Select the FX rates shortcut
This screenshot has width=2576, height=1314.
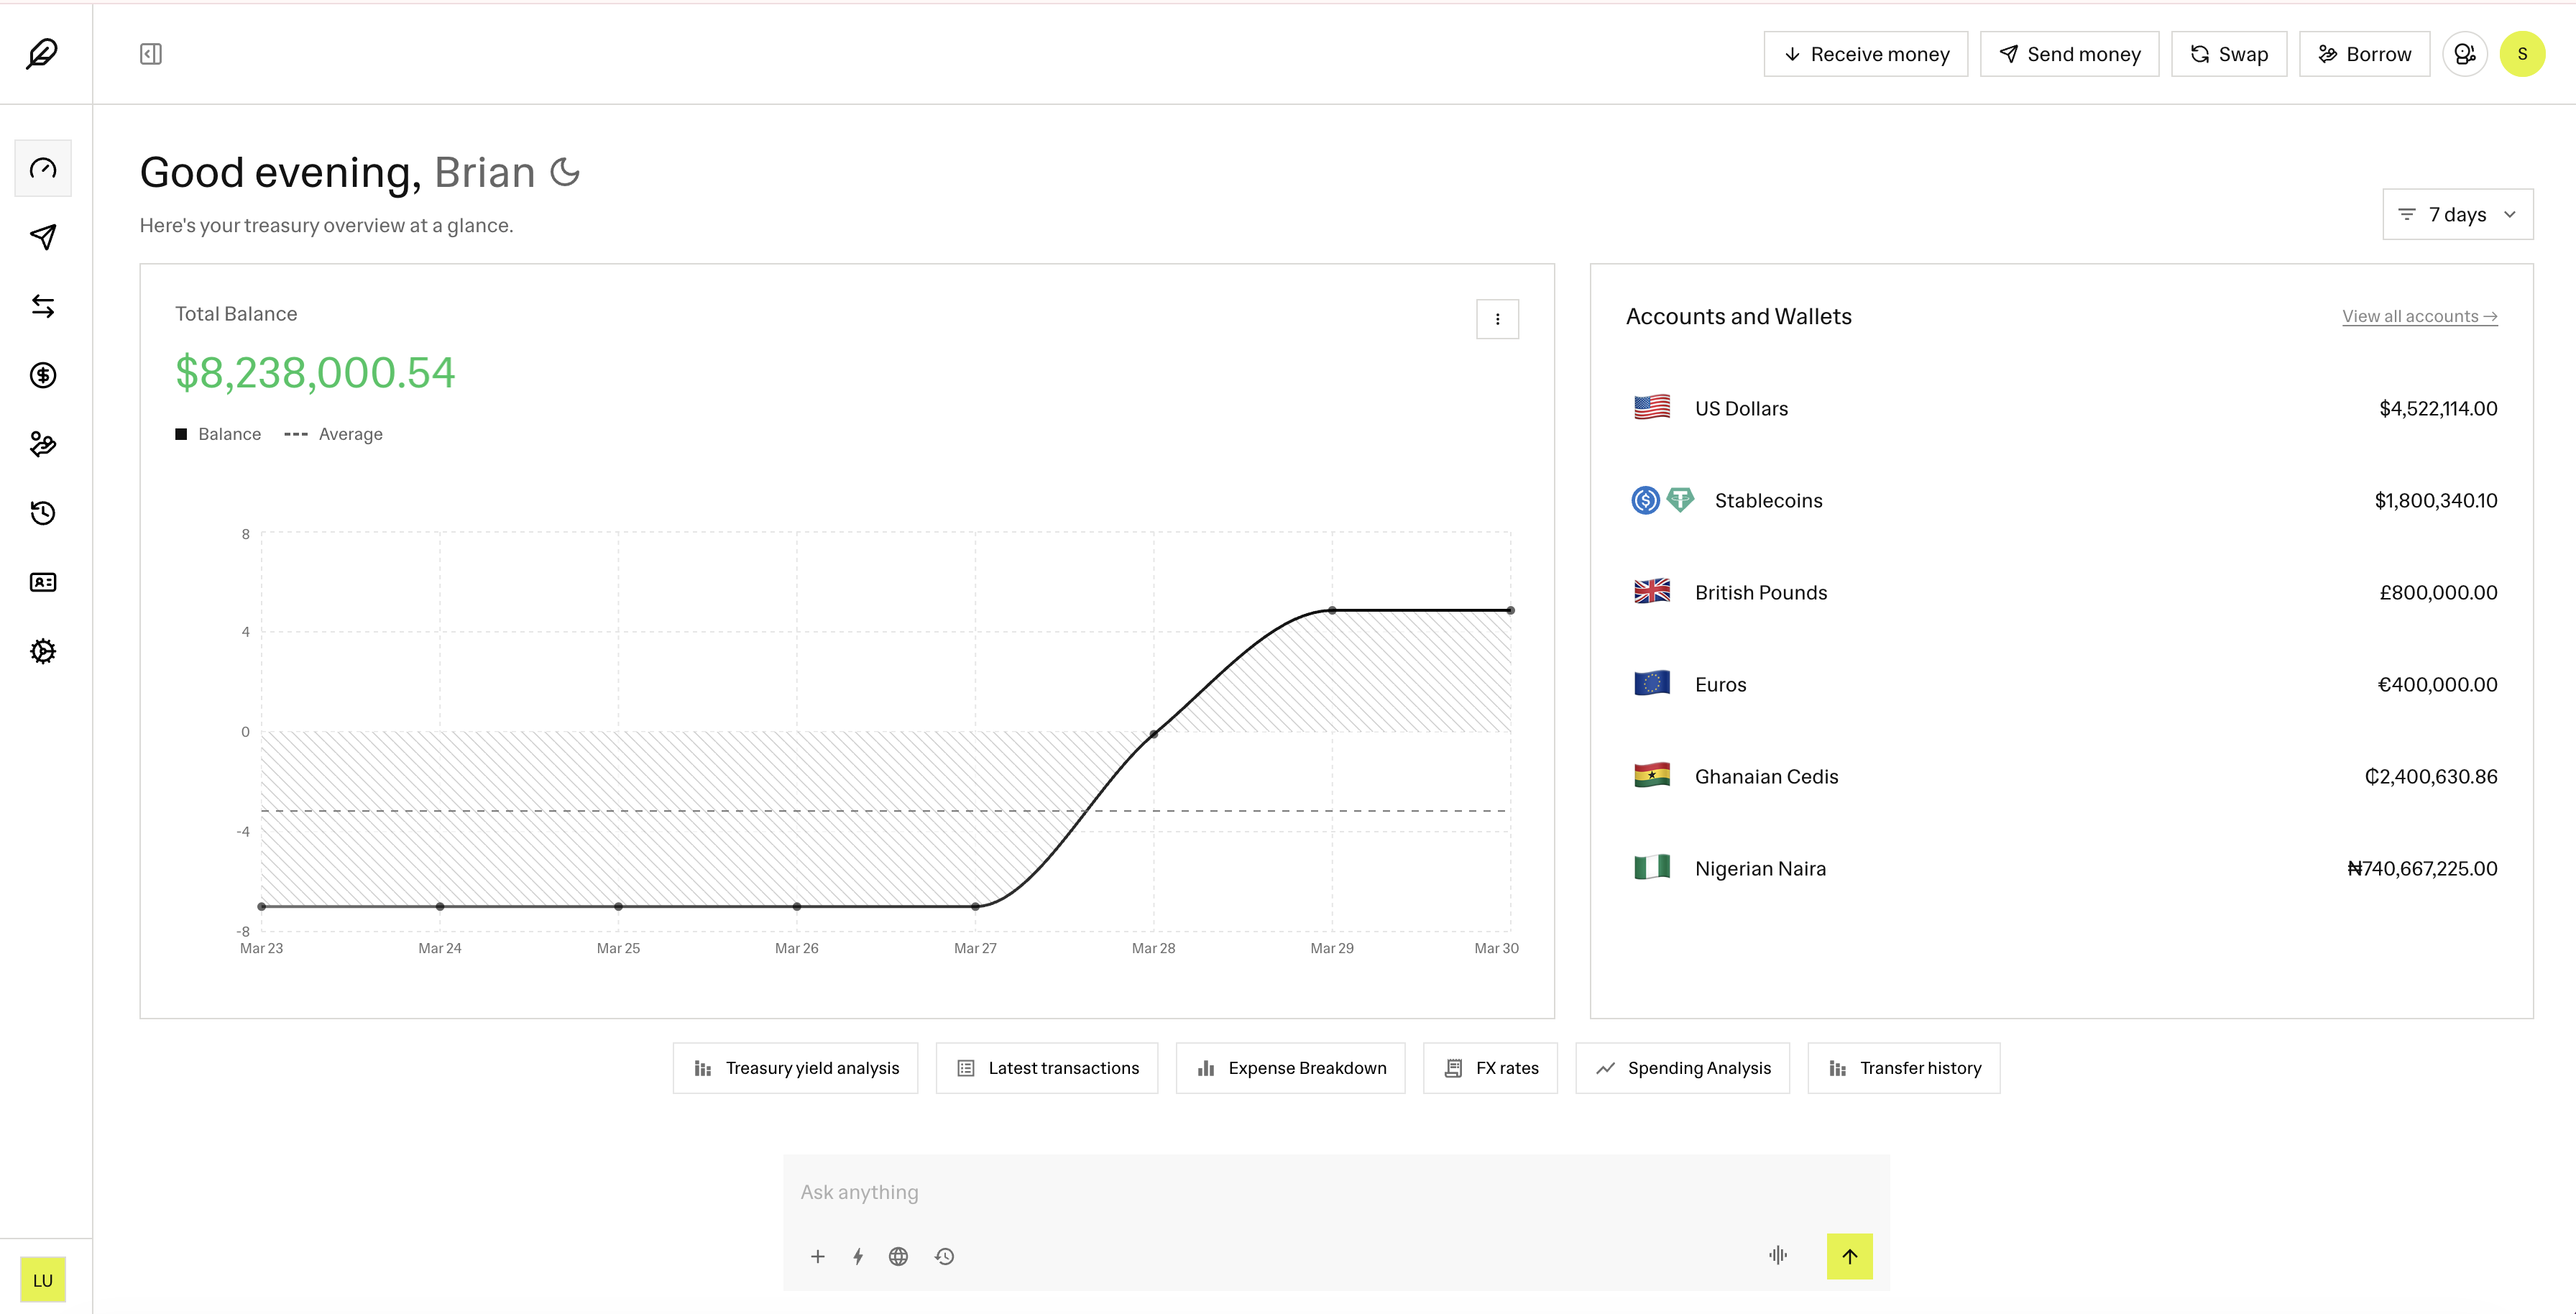[x=1490, y=1068]
